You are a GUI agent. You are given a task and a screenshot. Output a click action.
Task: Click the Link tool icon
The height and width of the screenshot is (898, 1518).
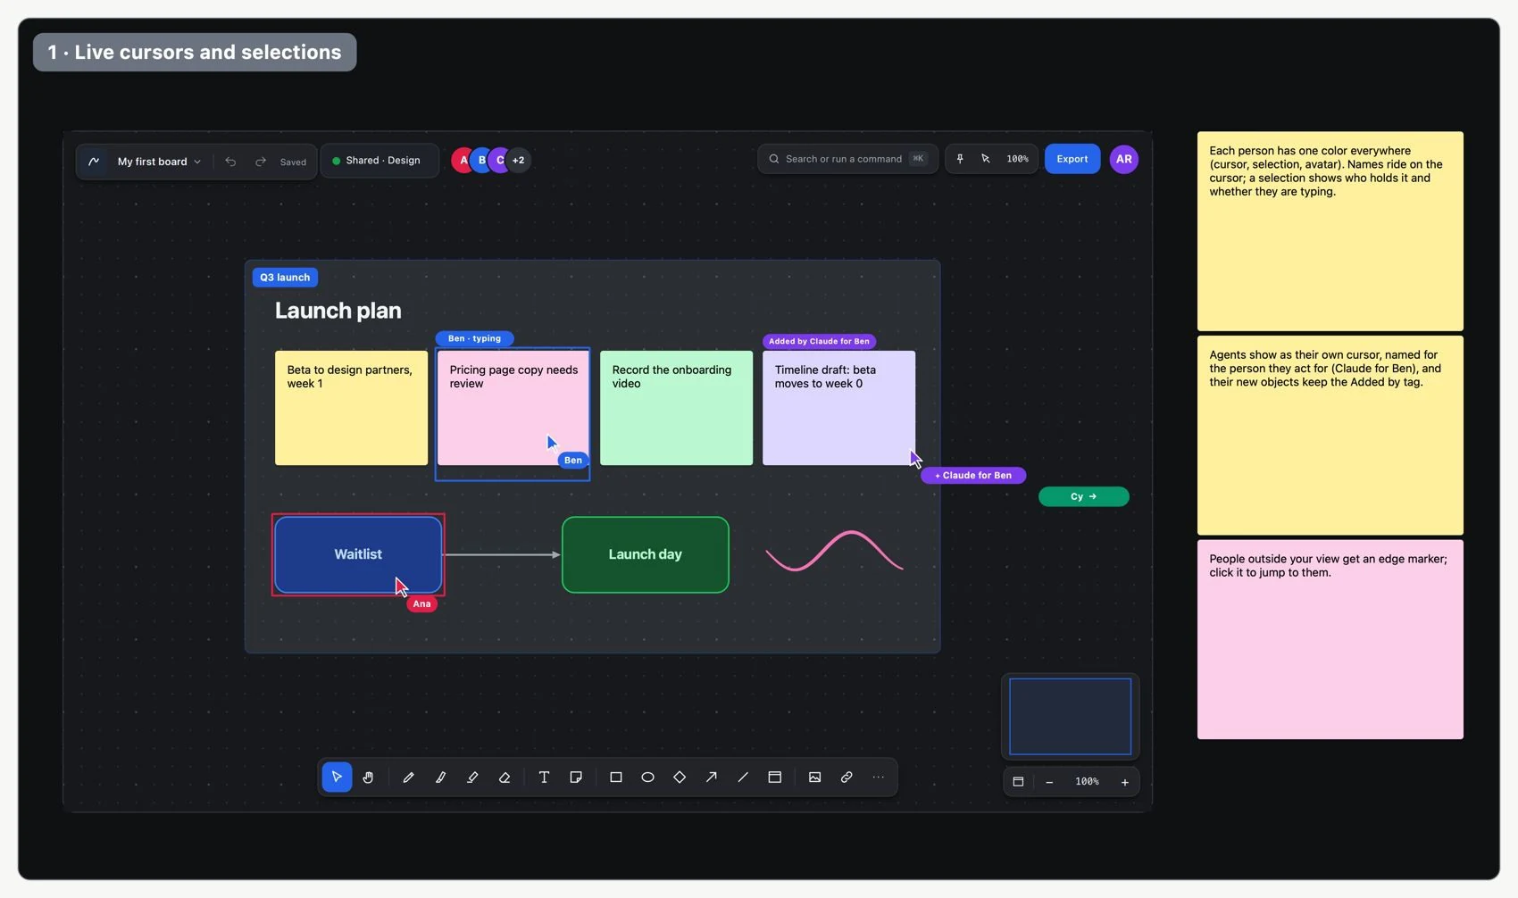pos(847,777)
